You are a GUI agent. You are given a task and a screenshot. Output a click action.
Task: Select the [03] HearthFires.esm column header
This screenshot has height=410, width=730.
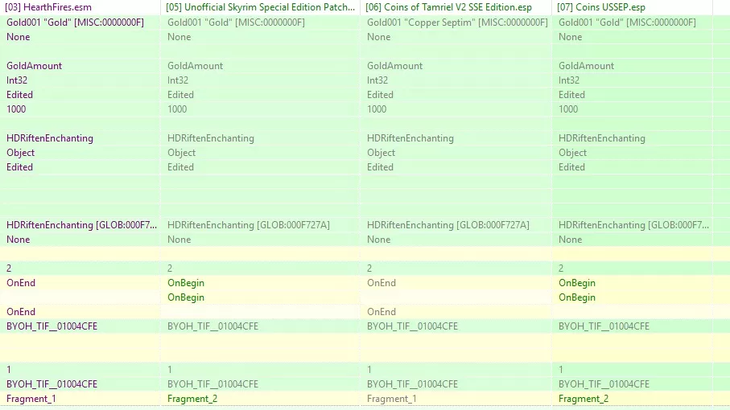tap(80, 7)
